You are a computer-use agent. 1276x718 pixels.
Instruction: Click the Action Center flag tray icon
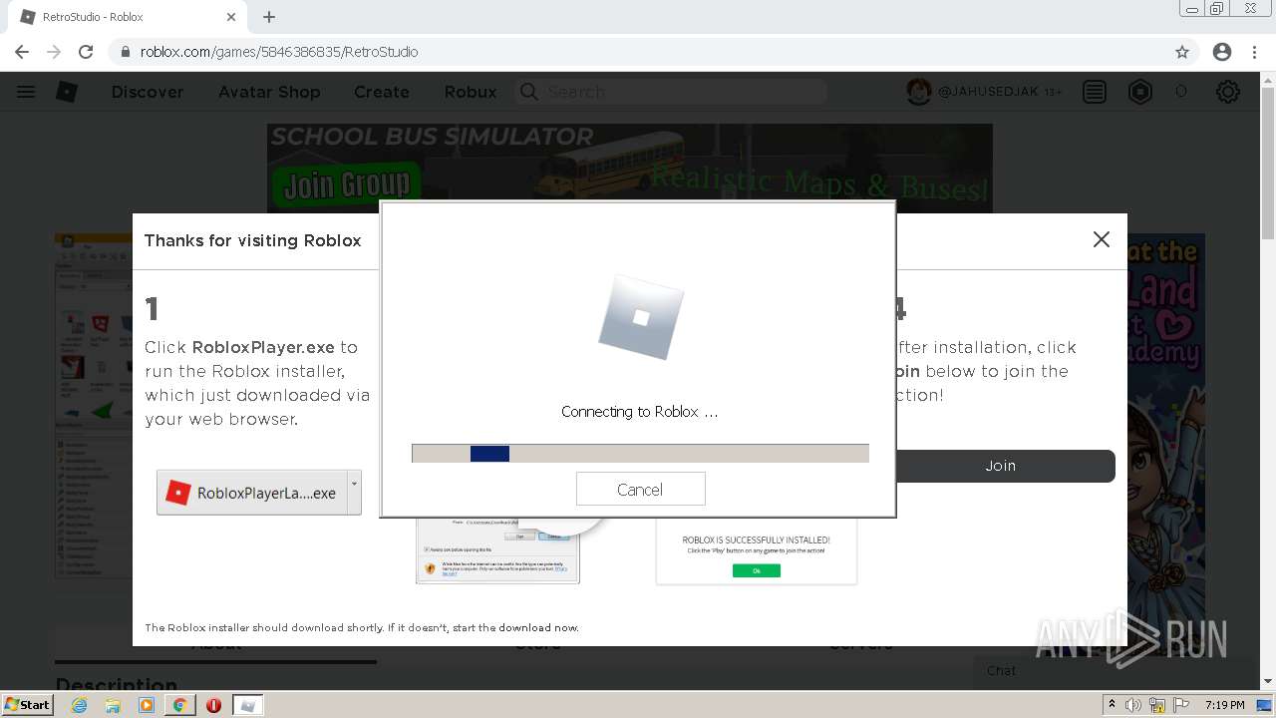(x=1180, y=705)
